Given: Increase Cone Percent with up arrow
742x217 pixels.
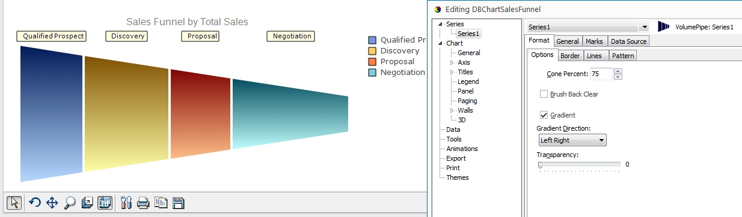Looking at the screenshot, I should [x=618, y=71].
